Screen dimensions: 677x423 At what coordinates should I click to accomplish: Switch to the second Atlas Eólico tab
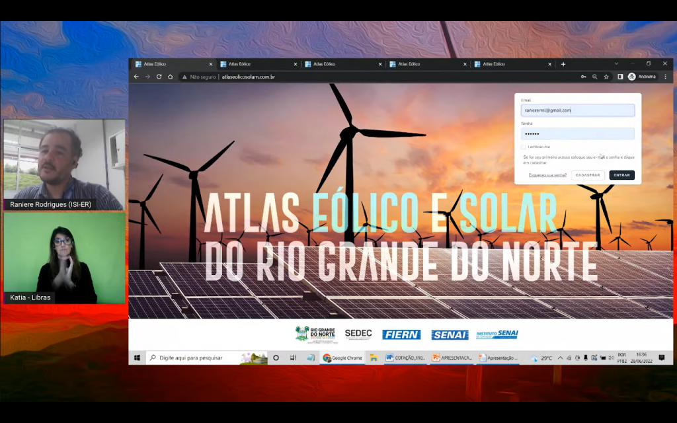[x=255, y=64]
